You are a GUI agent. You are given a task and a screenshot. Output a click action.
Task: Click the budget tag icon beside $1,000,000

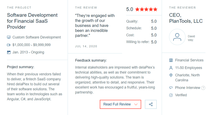pyautogui.click(x=9, y=45)
